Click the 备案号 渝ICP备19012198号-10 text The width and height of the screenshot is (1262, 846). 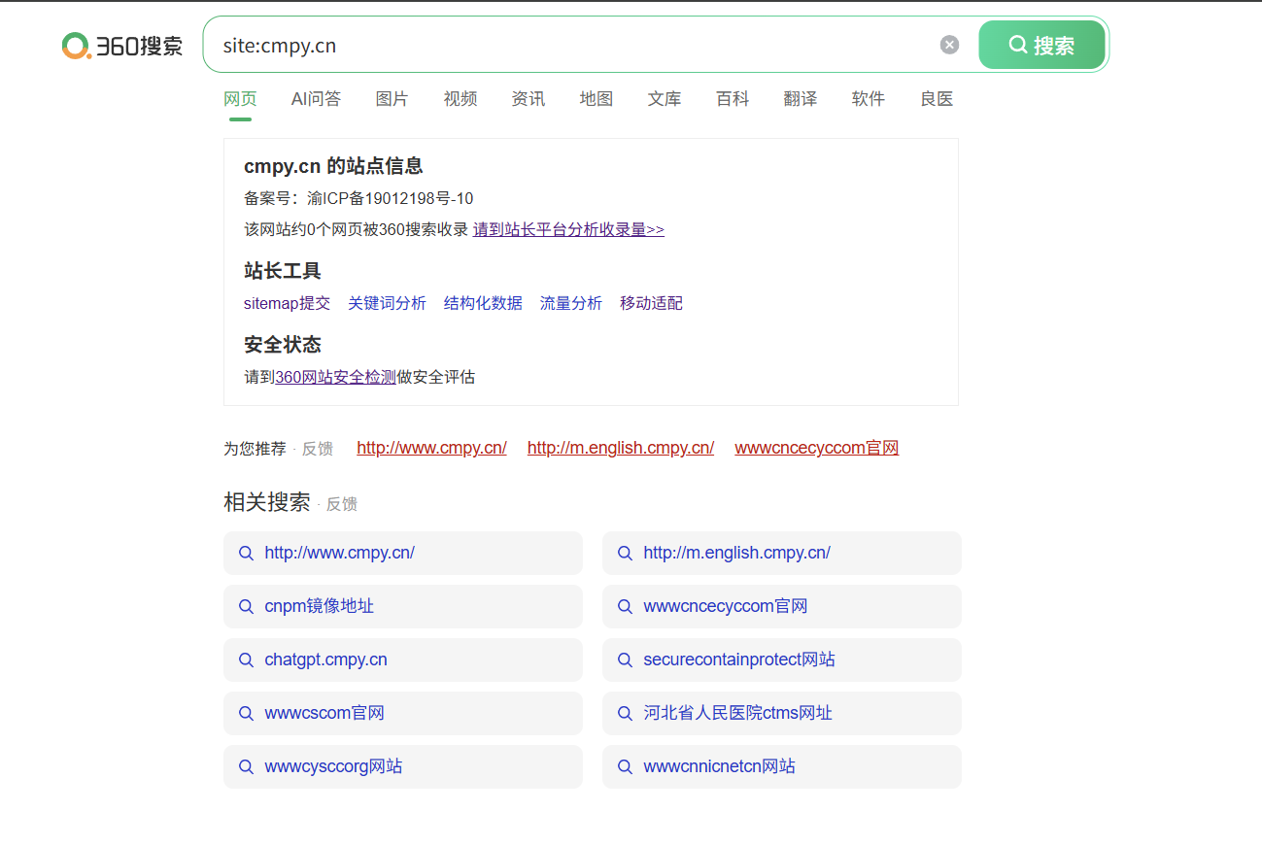[358, 198]
